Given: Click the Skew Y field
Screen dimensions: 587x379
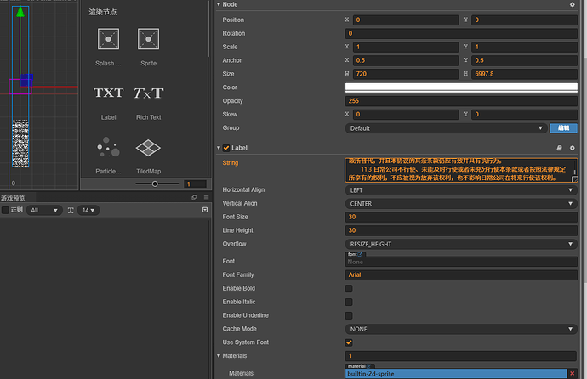Looking at the screenshot, I should tap(524, 115).
